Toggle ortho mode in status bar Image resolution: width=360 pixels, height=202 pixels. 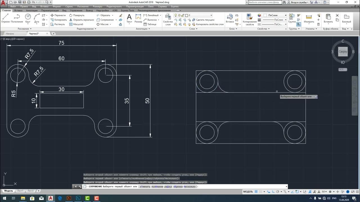pos(273,192)
